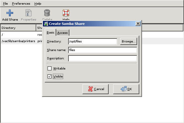The height and width of the screenshot is (123, 184).
Task: Click into the empty Description field
Action: click(x=102, y=58)
